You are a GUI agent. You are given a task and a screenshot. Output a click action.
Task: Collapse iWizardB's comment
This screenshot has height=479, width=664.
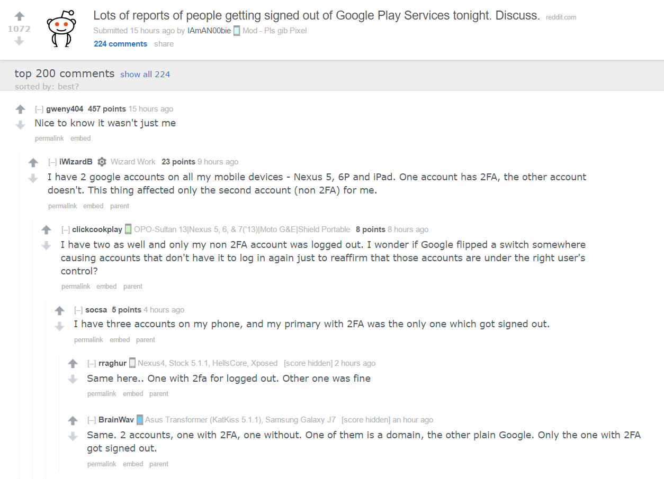52,162
